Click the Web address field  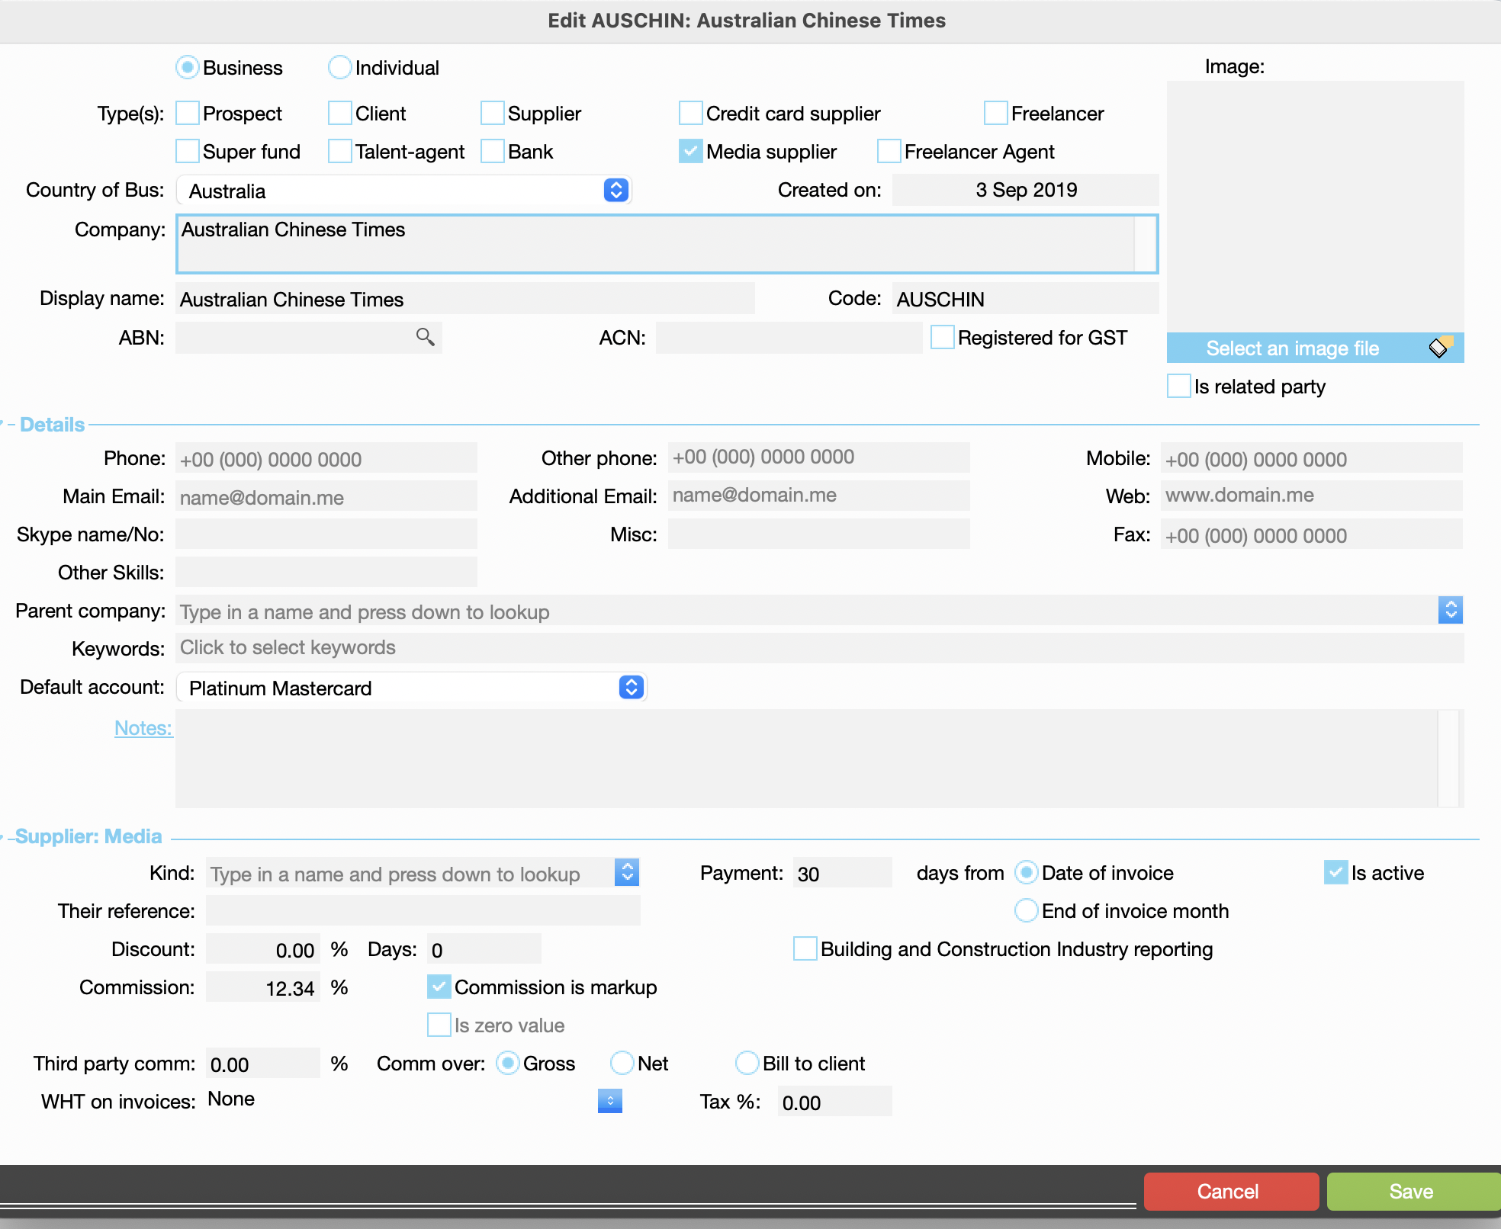click(1312, 496)
